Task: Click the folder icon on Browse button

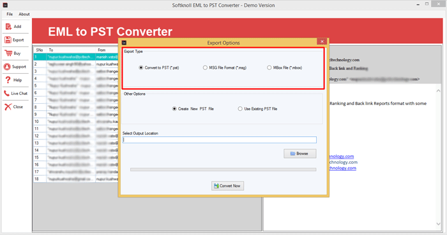Action: tap(292, 153)
